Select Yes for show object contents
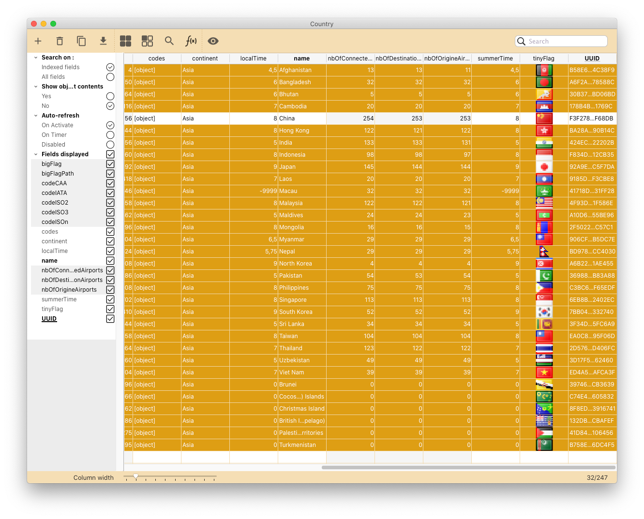 (110, 96)
